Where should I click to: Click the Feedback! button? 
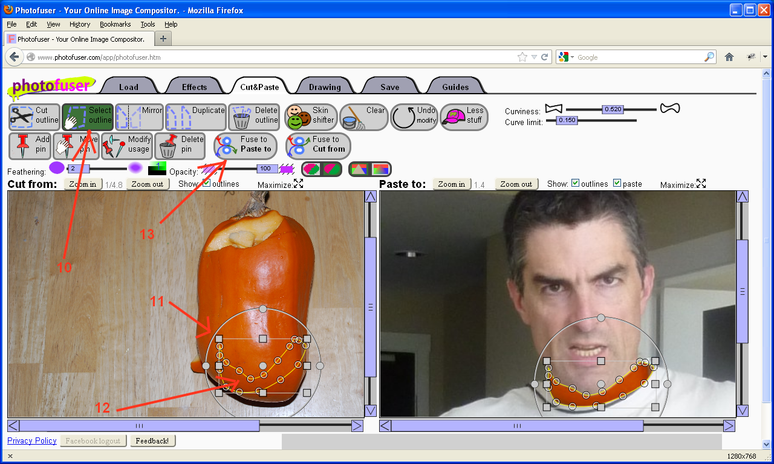tap(152, 441)
